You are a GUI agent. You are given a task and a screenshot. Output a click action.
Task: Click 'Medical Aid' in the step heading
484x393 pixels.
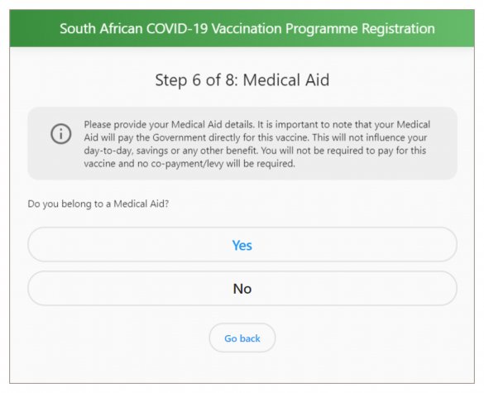(286, 80)
